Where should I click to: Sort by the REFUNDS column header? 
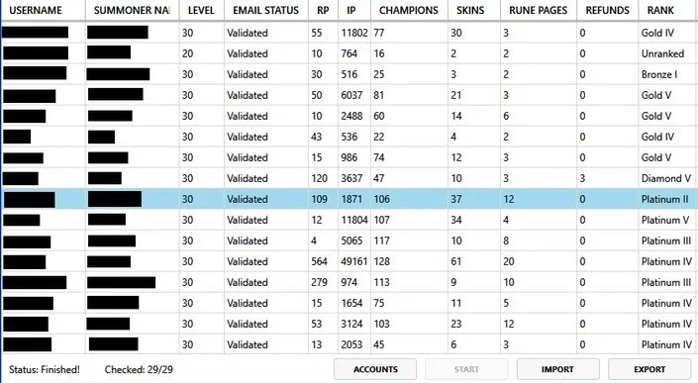pos(607,10)
